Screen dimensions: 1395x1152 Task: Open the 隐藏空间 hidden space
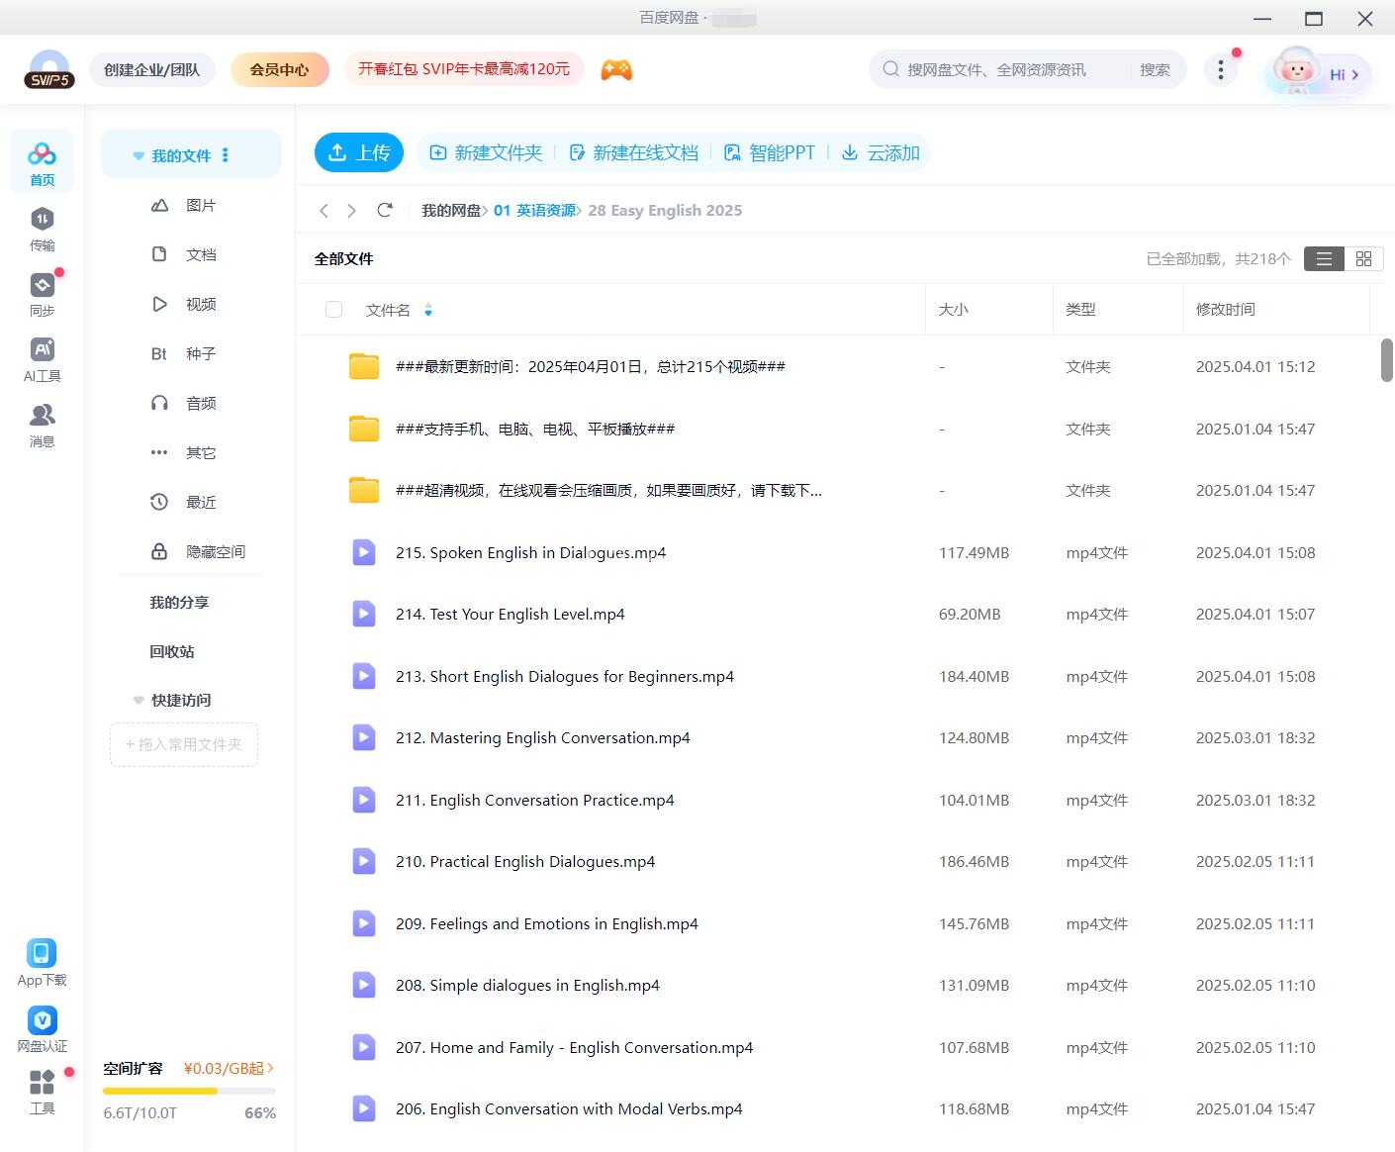198,551
